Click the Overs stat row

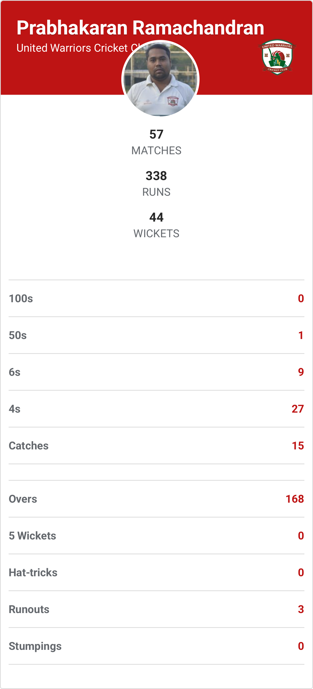click(x=156, y=499)
